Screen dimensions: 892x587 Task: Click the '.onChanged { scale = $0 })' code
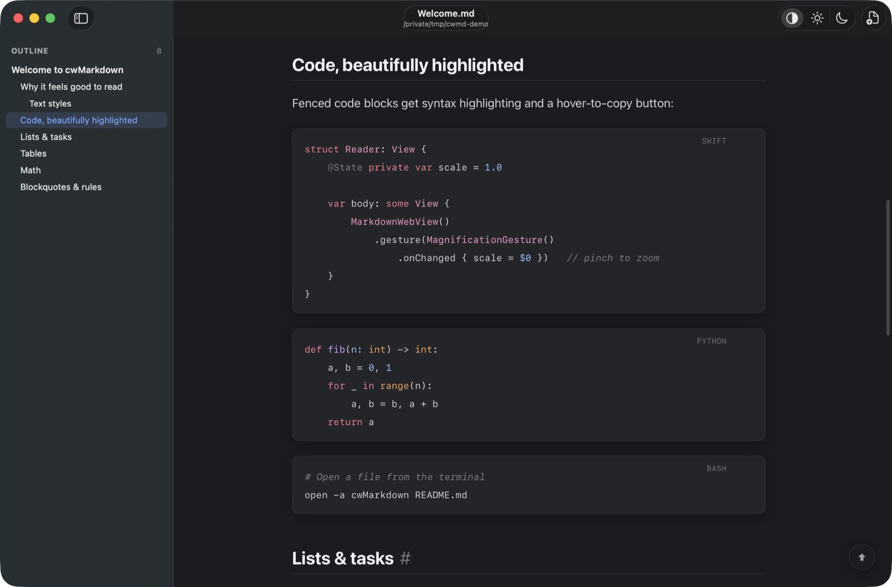pyautogui.click(x=473, y=258)
